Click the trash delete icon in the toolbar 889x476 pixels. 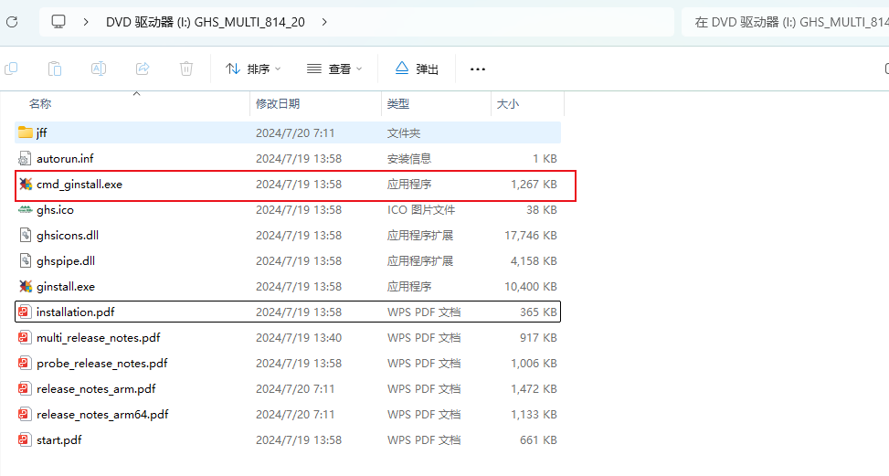pyautogui.click(x=186, y=69)
